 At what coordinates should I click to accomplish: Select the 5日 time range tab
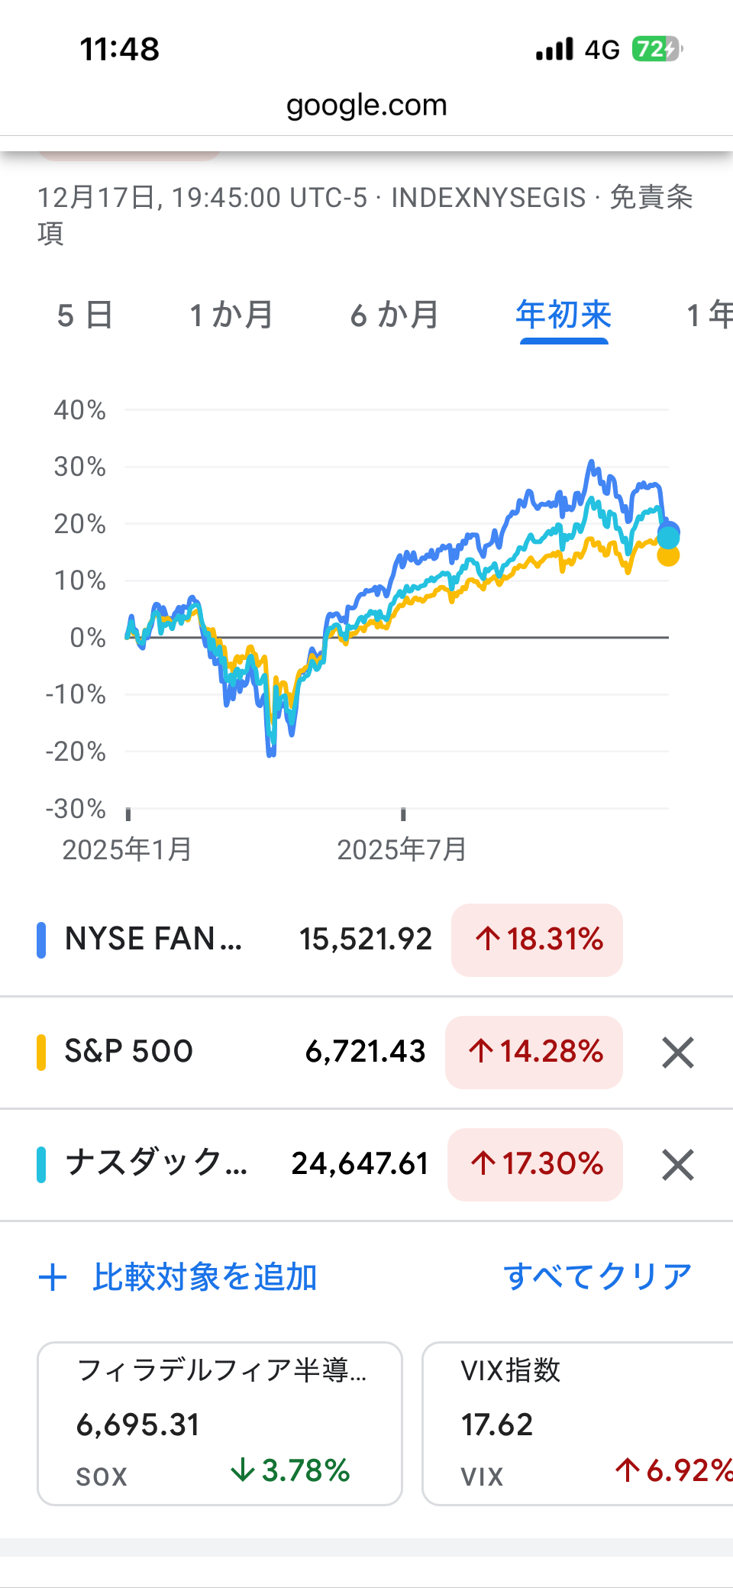(x=85, y=315)
